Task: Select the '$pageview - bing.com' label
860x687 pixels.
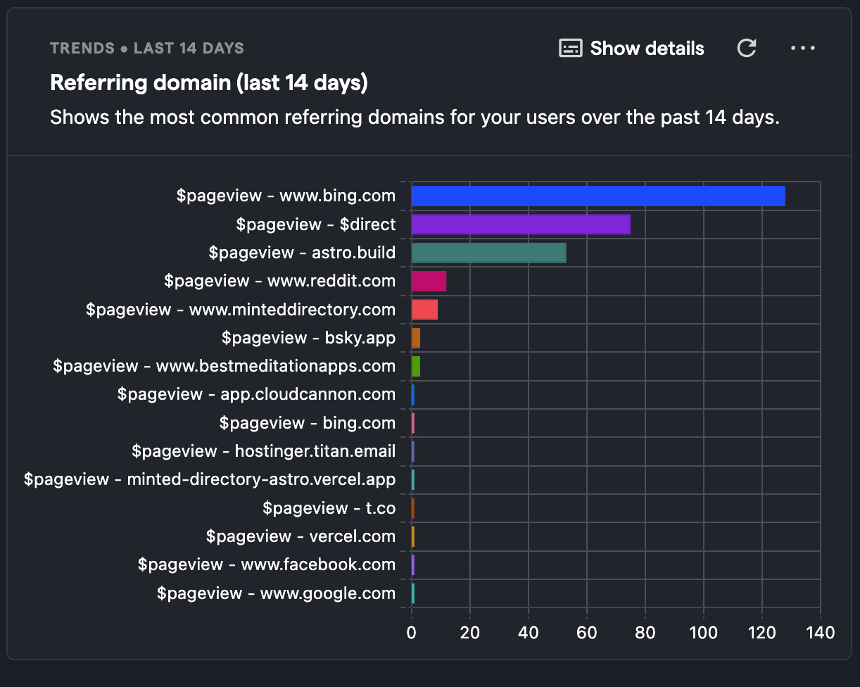Action: click(x=308, y=423)
